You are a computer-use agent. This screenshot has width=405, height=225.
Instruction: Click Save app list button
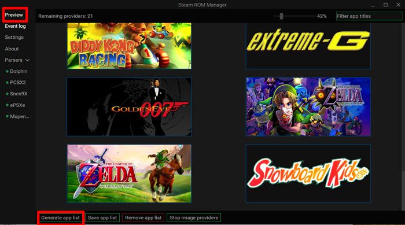pos(102,217)
